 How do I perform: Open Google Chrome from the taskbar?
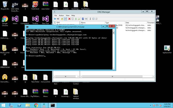click(x=36, y=105)
